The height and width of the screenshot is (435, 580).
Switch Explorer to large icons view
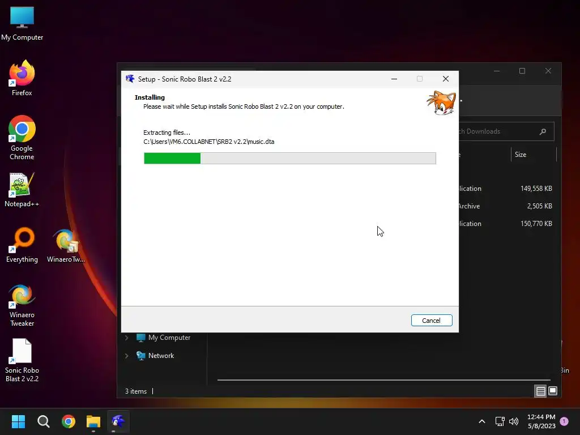coord(553,391)
